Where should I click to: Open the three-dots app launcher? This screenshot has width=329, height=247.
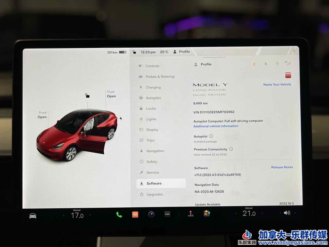[167, 214]
